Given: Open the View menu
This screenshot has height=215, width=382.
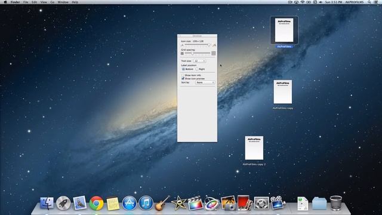Looking at the screenshot, I should pos(44,2).
